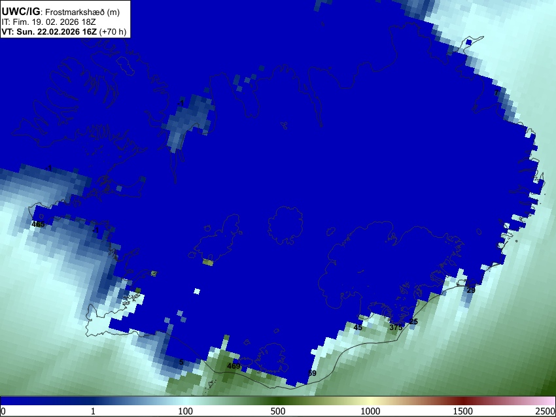This screenshot has height=417, width=556.
Task: Click the 'Frostmarkshæð (m)' title text
Action: click(82, 12)
